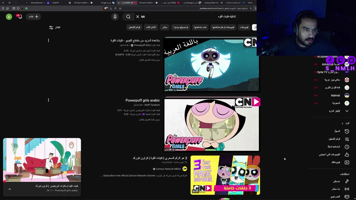
Task: Open a new browser tab with the plus button
Action: [27, 3]
